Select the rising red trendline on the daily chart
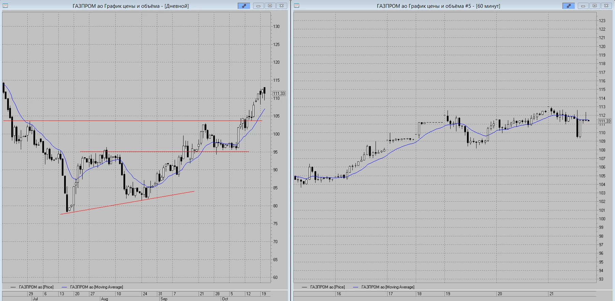The height and width of the screenshot is (301, 615). (x=127, y=203)
